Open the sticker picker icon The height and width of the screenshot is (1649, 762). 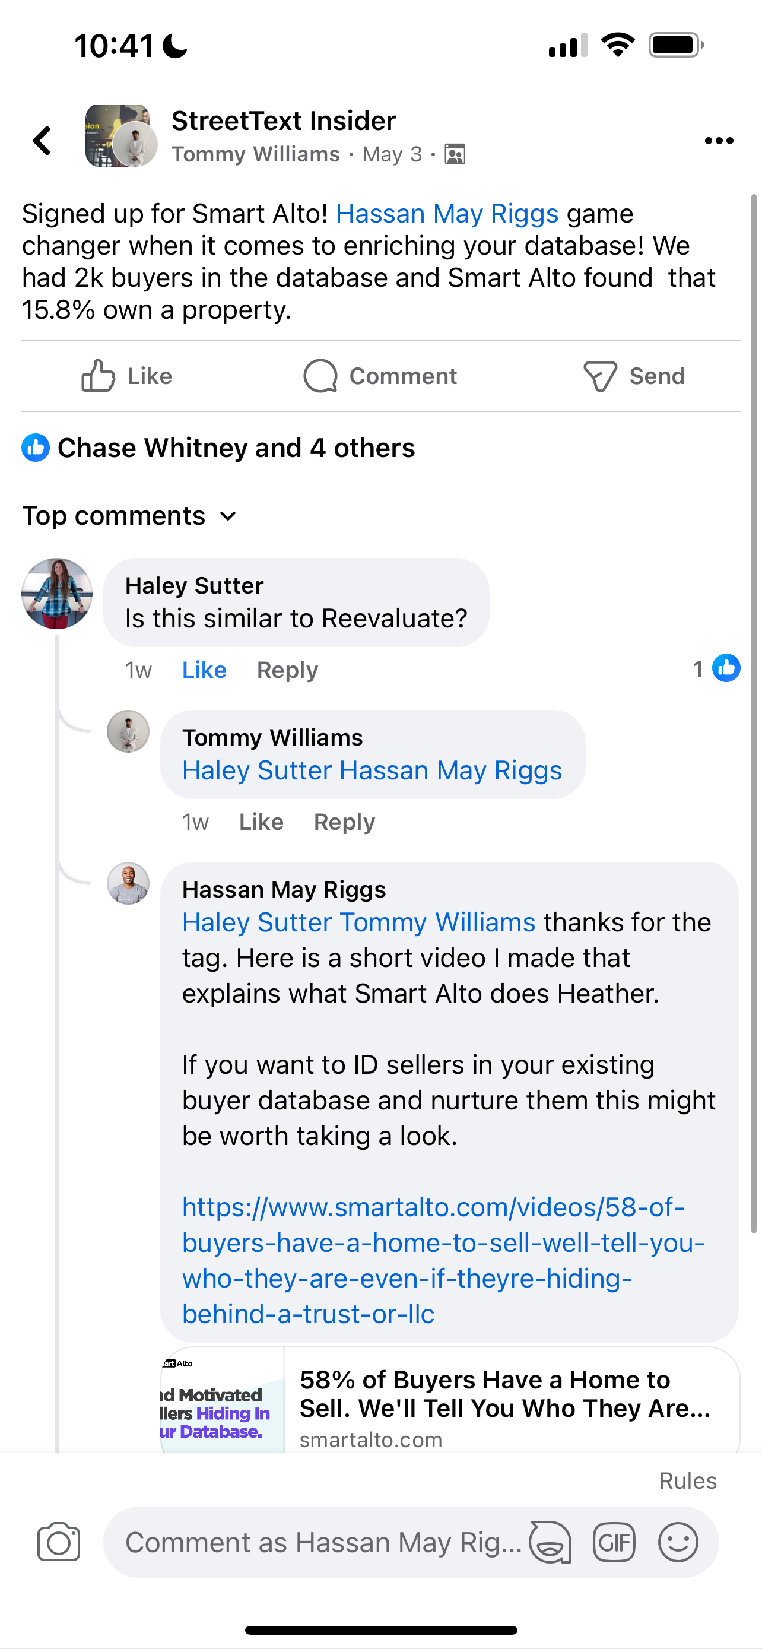pos(550,1542)
